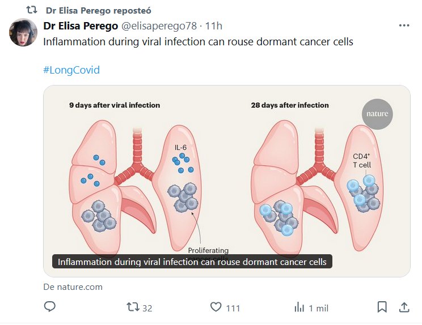
Task: Click the grey nature logo badge
Action: pos(377,114)
